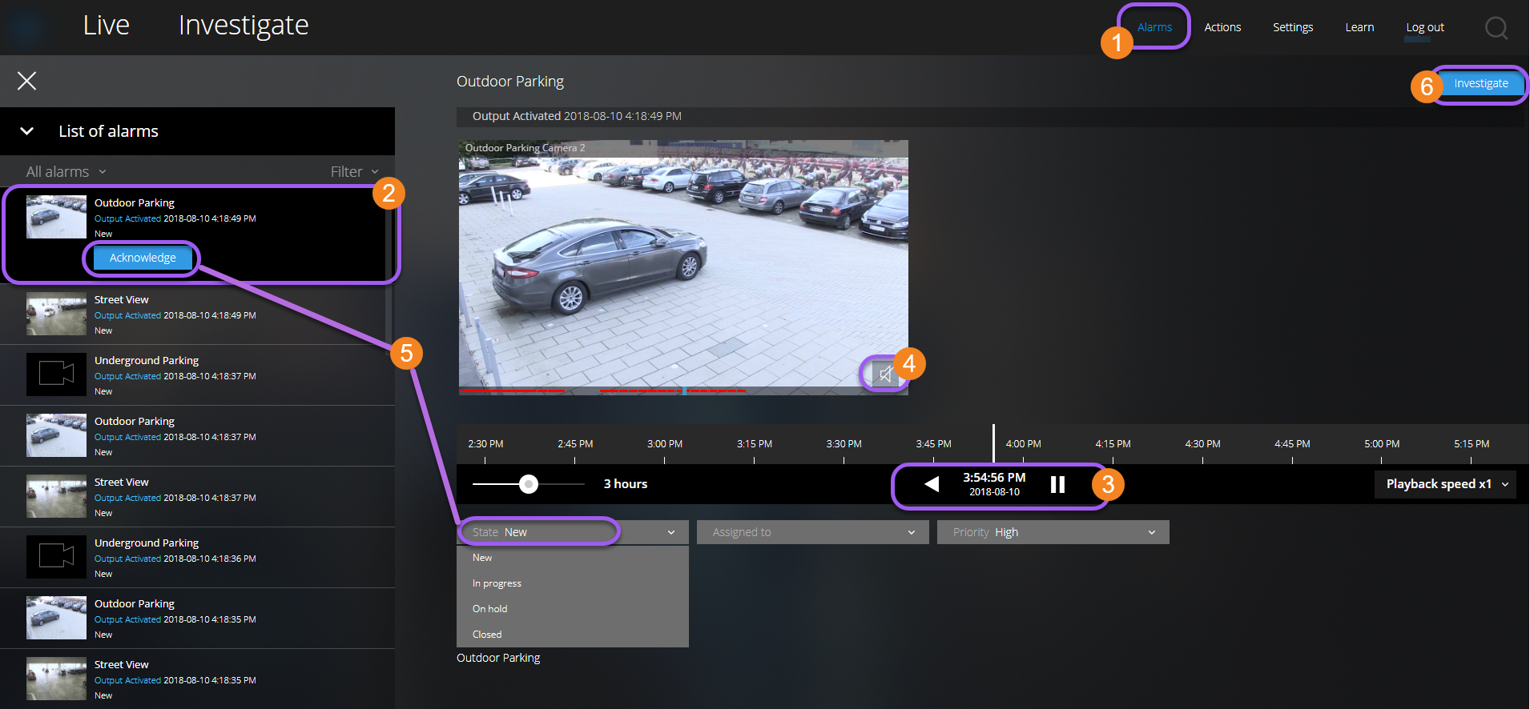Set alarm state to Closed
This screenshot has width=1530, height=709.
click(487, 635)
